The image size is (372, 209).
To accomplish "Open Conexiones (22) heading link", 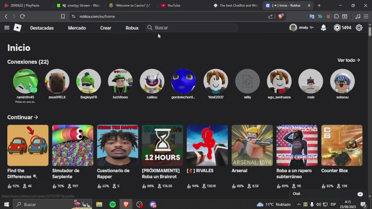I will click(x=28, y=62).
